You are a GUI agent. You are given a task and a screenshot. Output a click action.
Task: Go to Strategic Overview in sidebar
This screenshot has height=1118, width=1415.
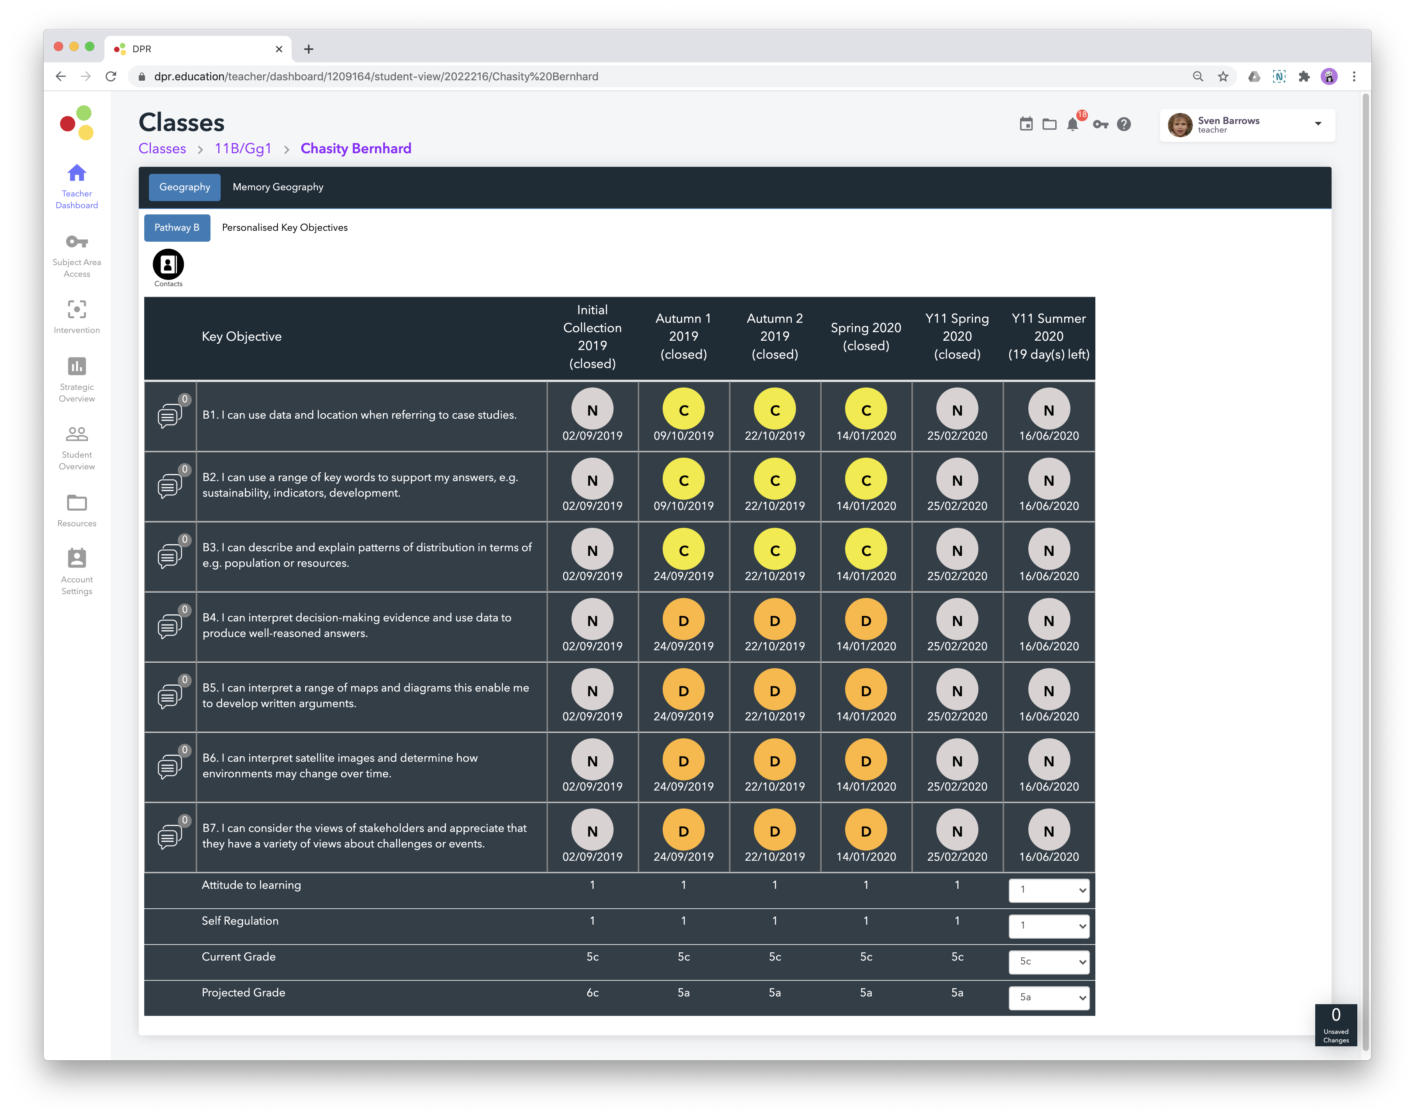(x=76, y=379)
